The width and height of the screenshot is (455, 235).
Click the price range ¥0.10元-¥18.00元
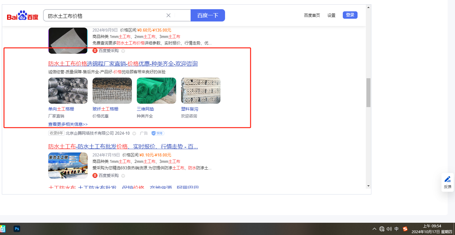click(x=155, y=155)
